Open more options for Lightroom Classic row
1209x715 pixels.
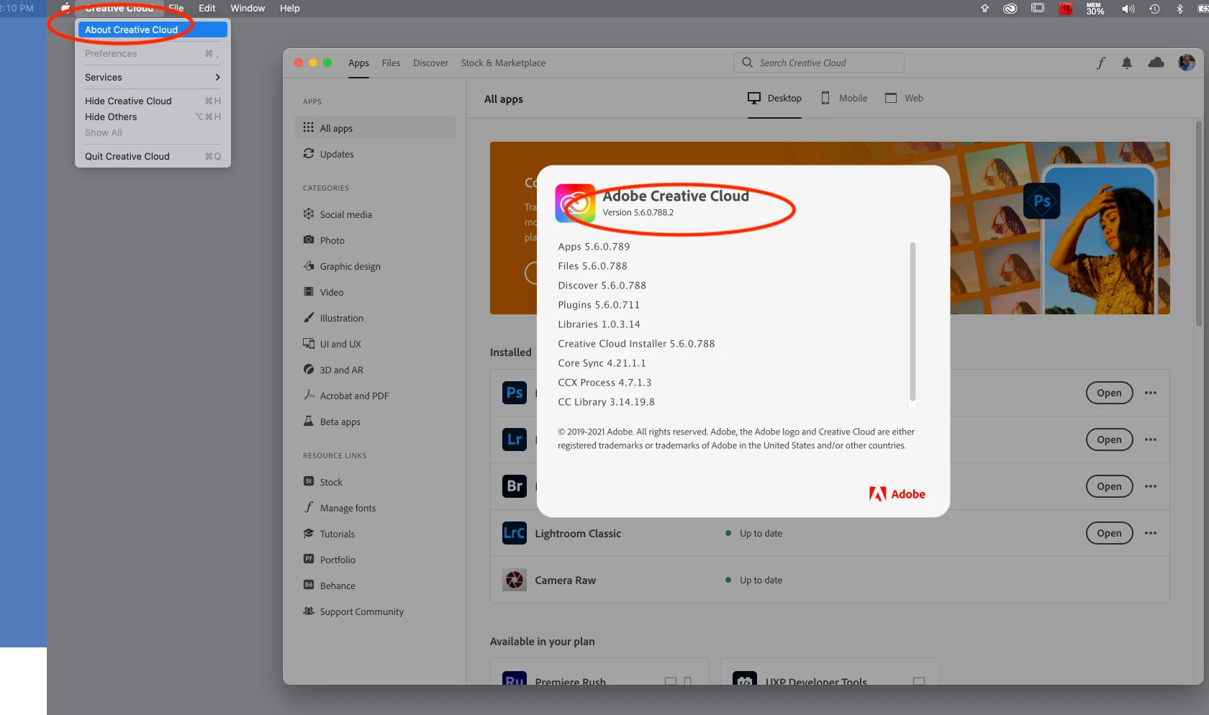pos(1151,533)
